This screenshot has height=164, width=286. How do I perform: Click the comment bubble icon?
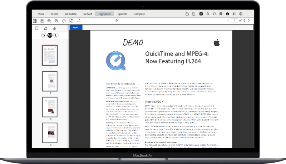[221, 14]
